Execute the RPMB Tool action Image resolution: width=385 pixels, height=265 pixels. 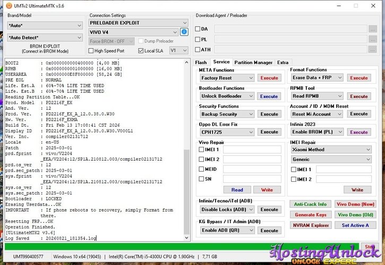coord(359,96)
